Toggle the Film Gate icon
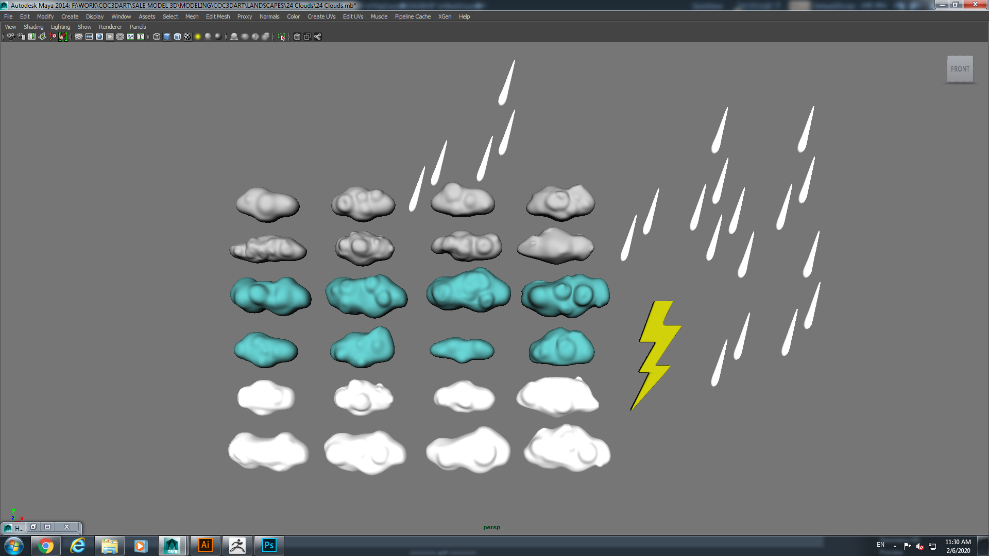The image size is (989, 556). 89,37
